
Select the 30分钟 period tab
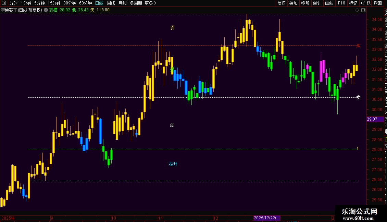click(x=70, y=3)
